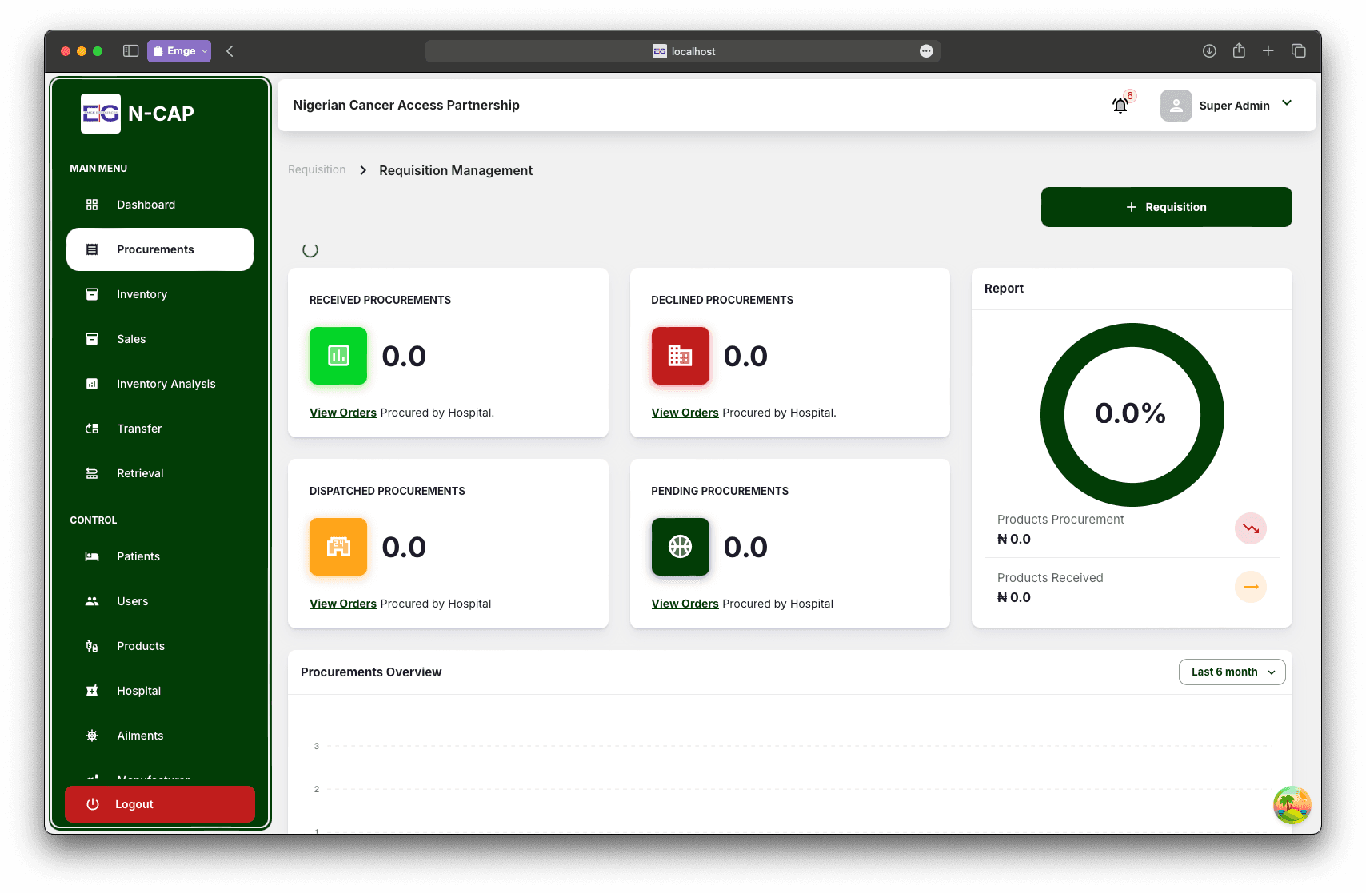Open the Safari downloads icon
This screenshot has width=1366, height=893.
1209,51
